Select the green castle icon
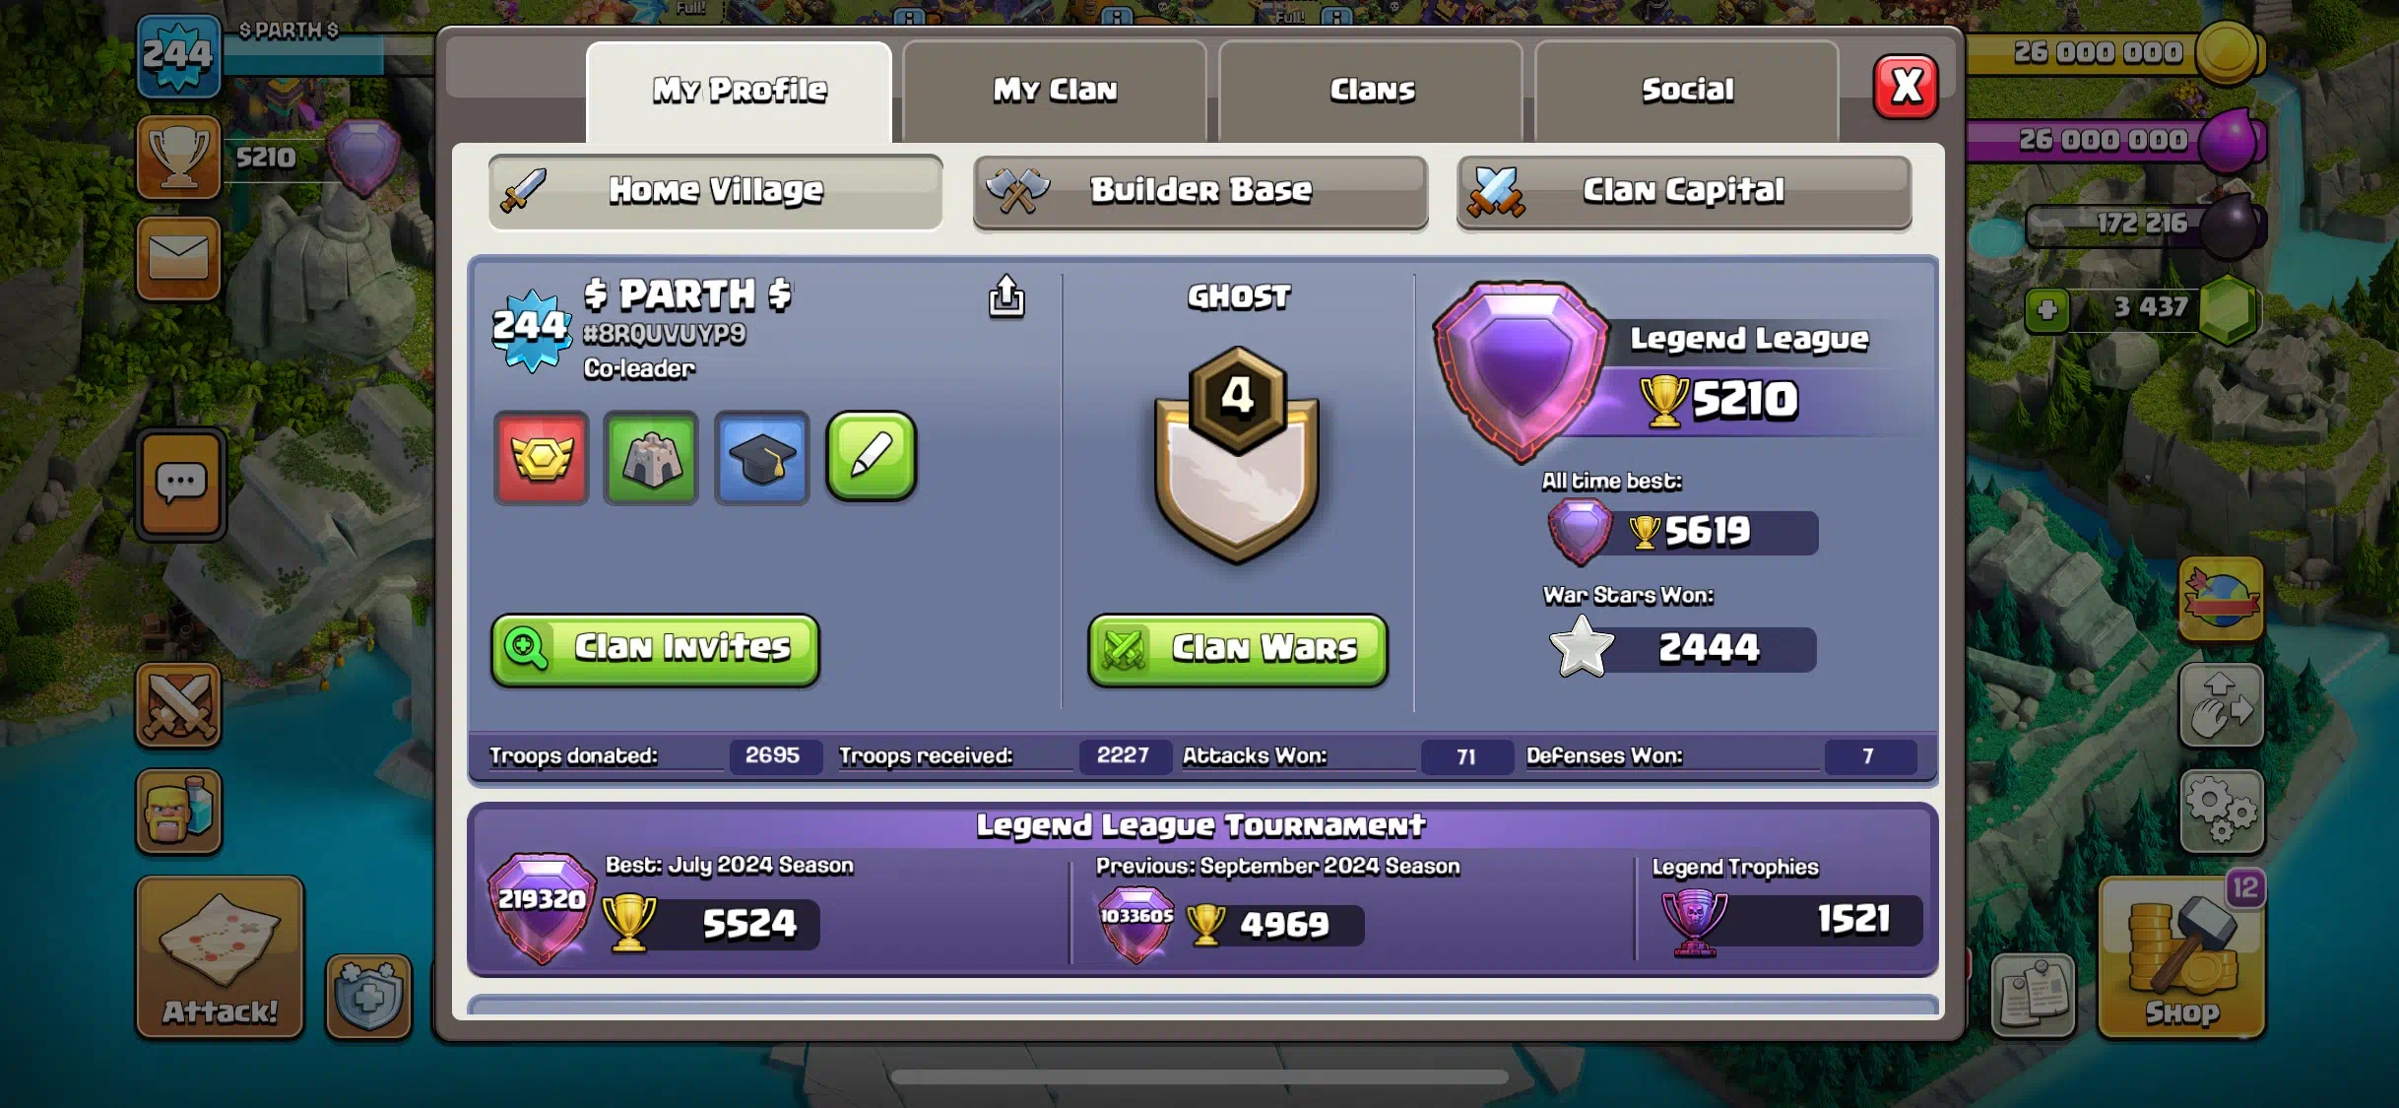The image size is (2399, 1108). point(651,458)
